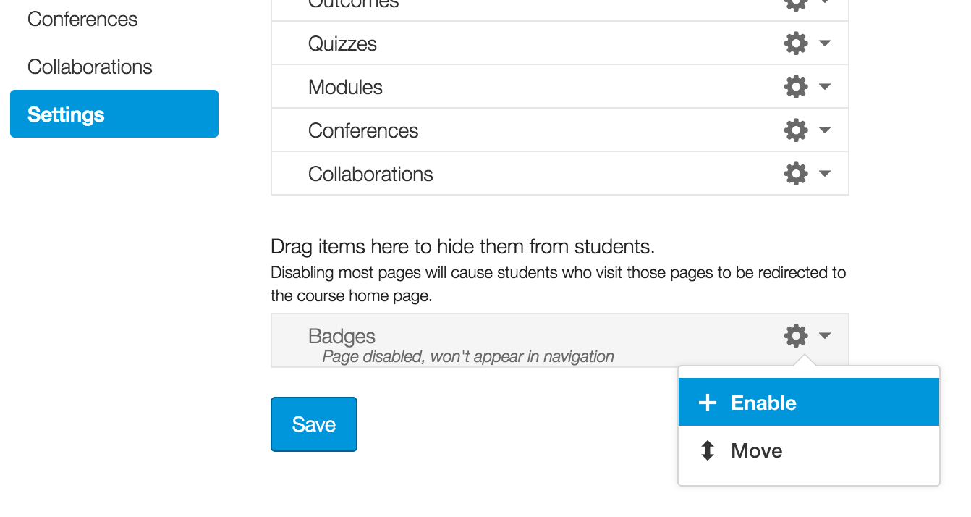
Task: Open the Collaborations row dropdown arrow
Action: (x=825, y=174)
